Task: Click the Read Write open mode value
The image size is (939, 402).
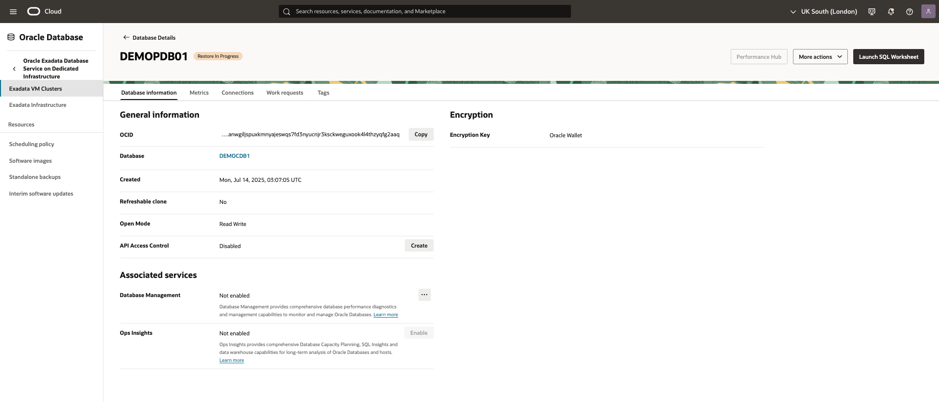Action: click(233, 224)
